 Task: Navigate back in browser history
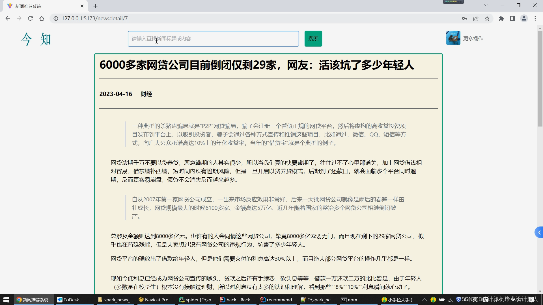(8, 18)
